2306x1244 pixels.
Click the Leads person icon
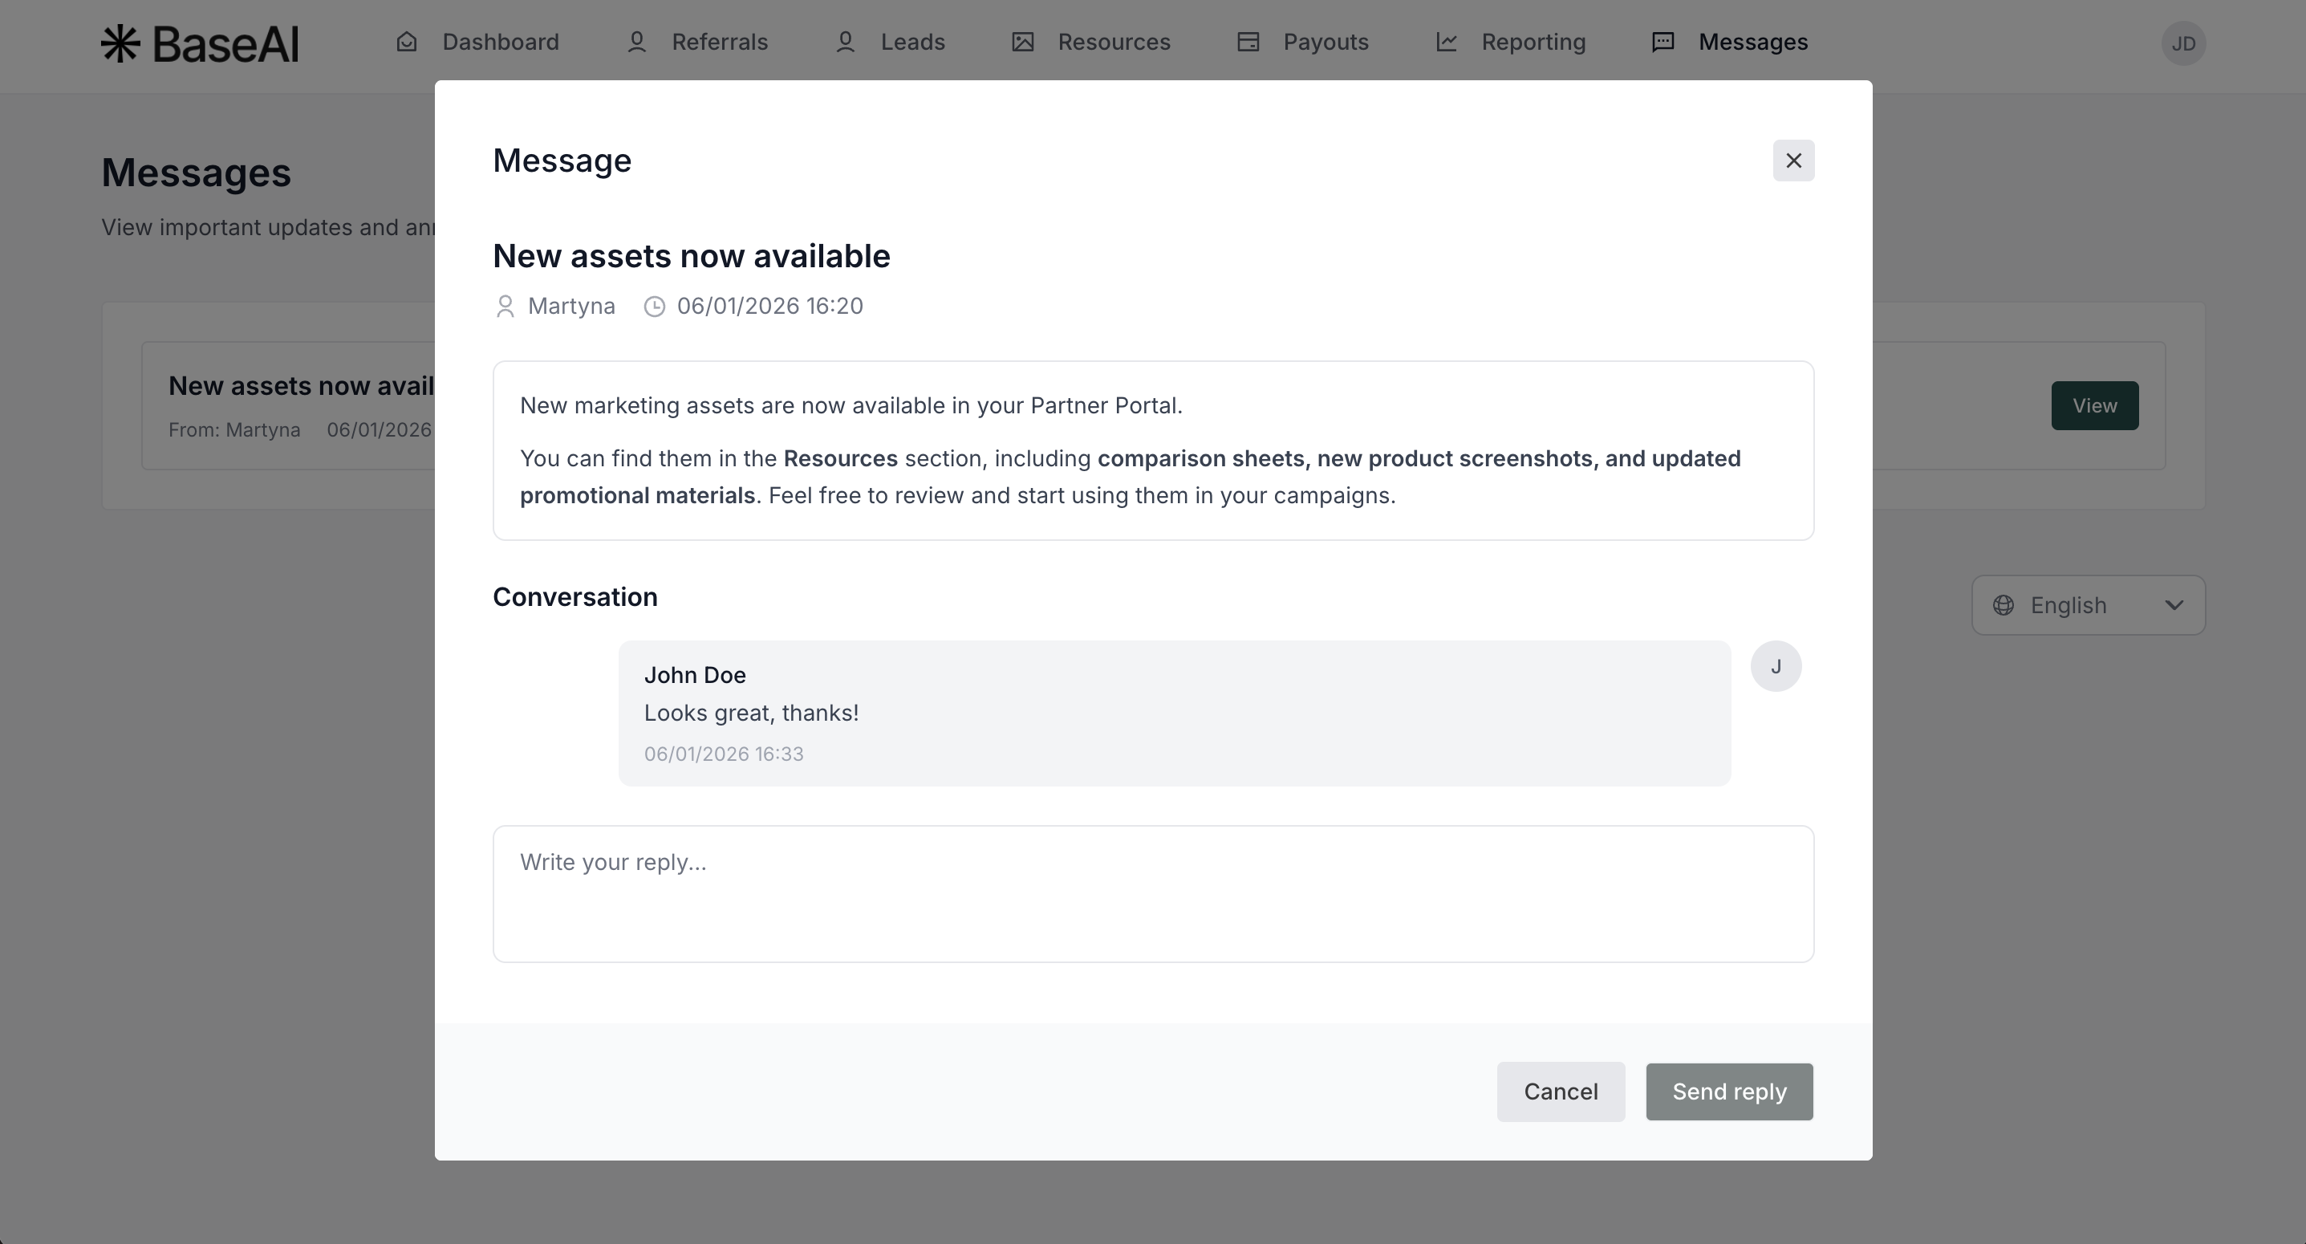tap(845, 42)
